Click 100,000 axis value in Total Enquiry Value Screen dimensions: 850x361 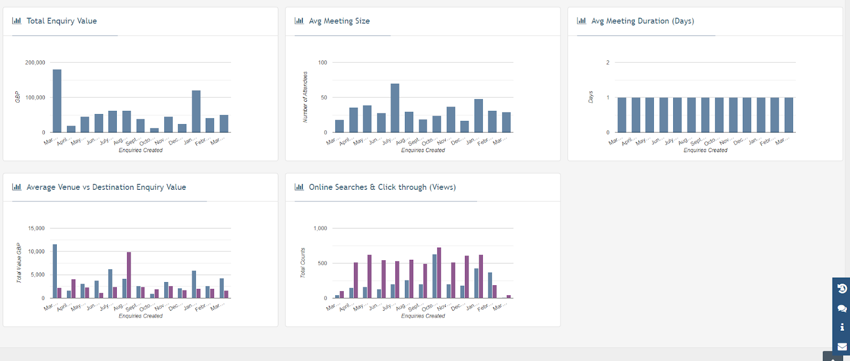(35, 98)
